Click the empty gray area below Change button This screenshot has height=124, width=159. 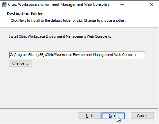(x=79, y=87)
